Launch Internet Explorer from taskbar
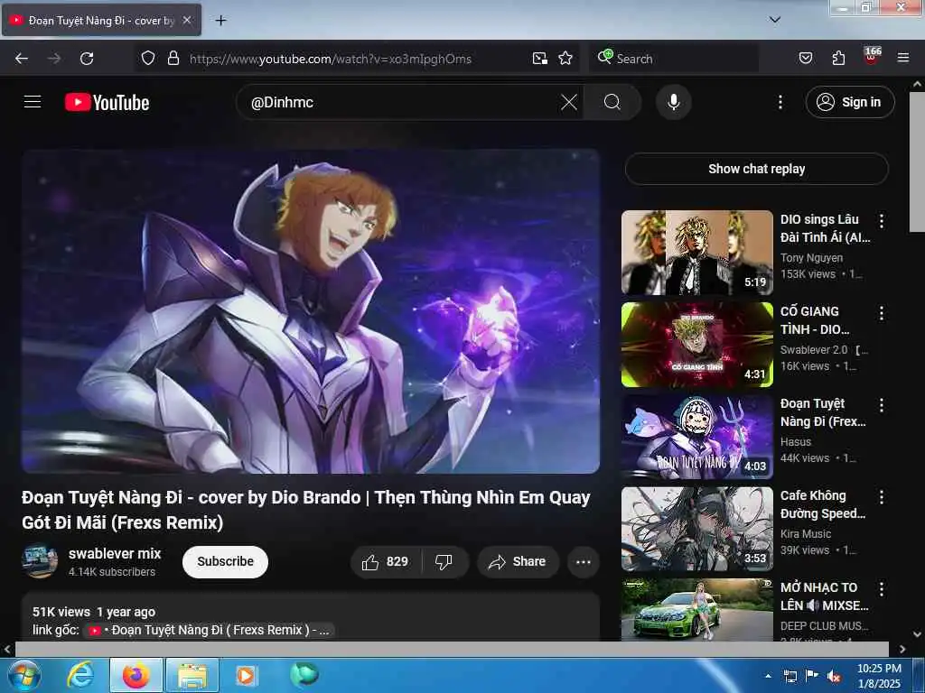This screenshot has width=925, height=693. pos(79,675)
